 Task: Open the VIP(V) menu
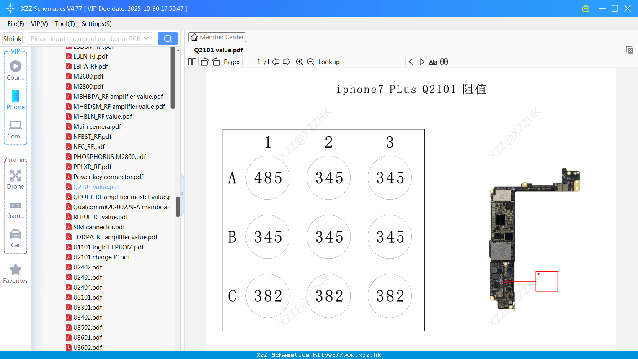click(x=39, y=24)
